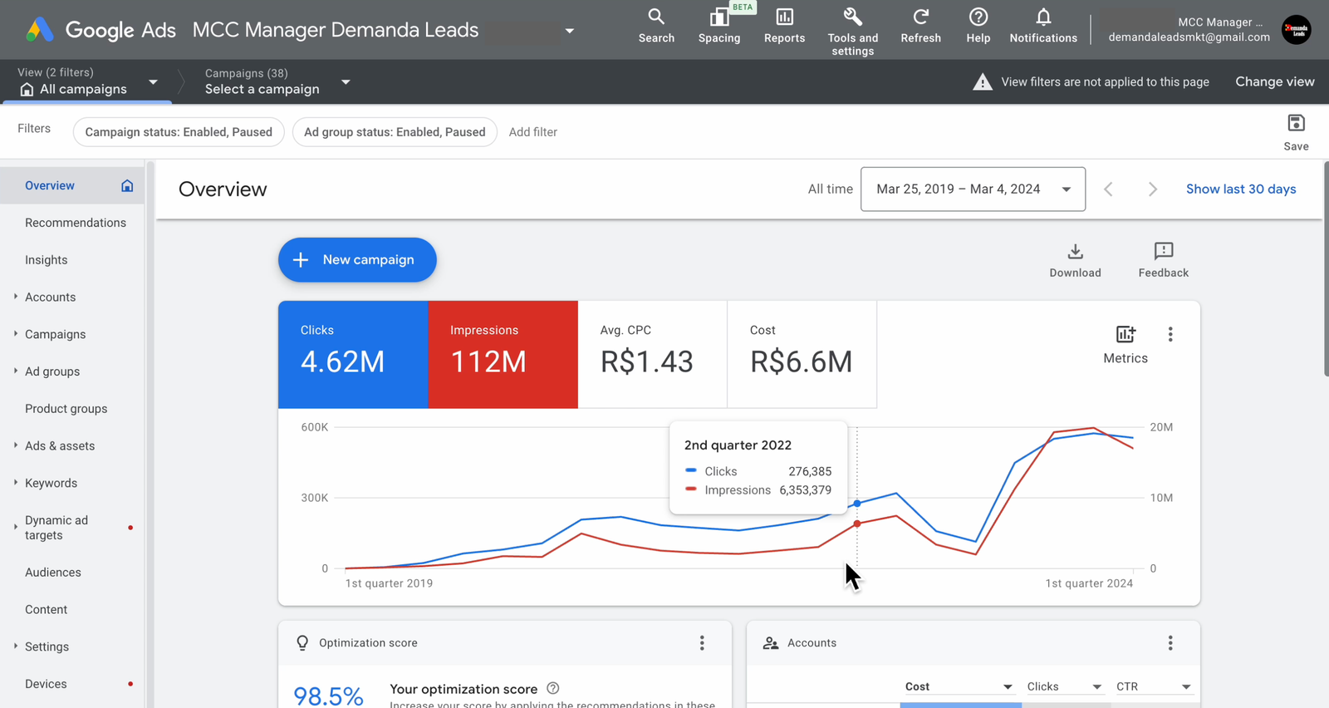Download the overview chart

click(x=1075, y=260)
